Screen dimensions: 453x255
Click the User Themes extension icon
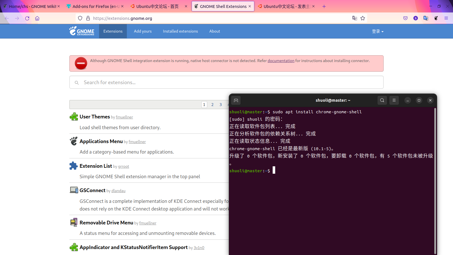click(74, 116)
